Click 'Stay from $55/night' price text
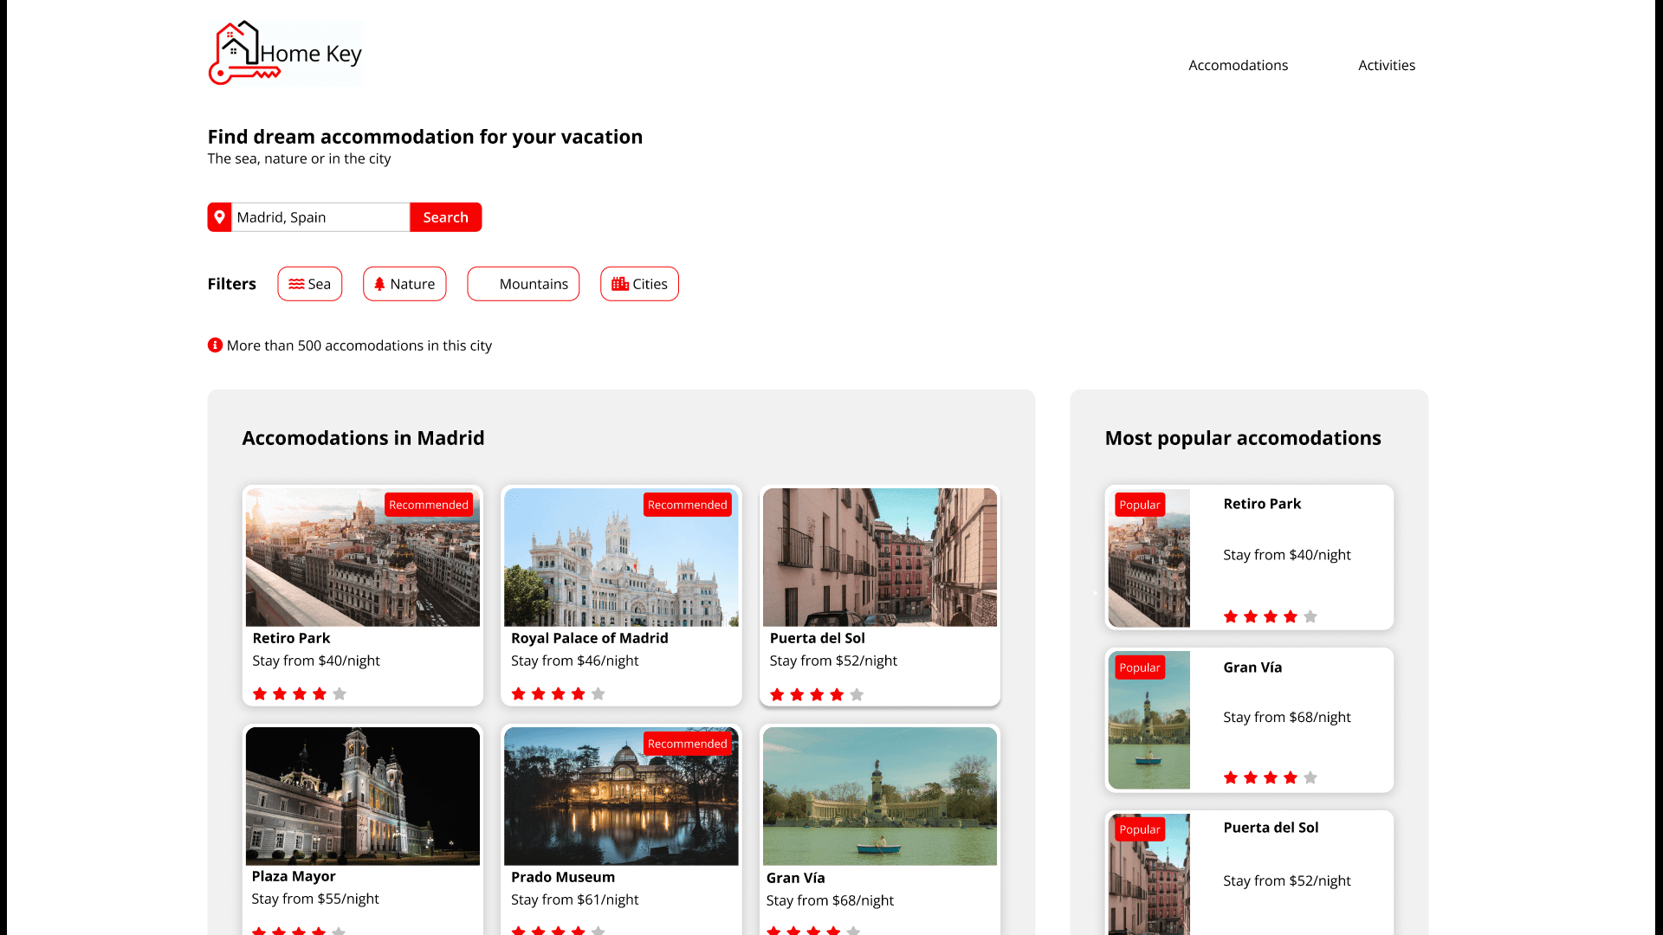 [315, 899]
